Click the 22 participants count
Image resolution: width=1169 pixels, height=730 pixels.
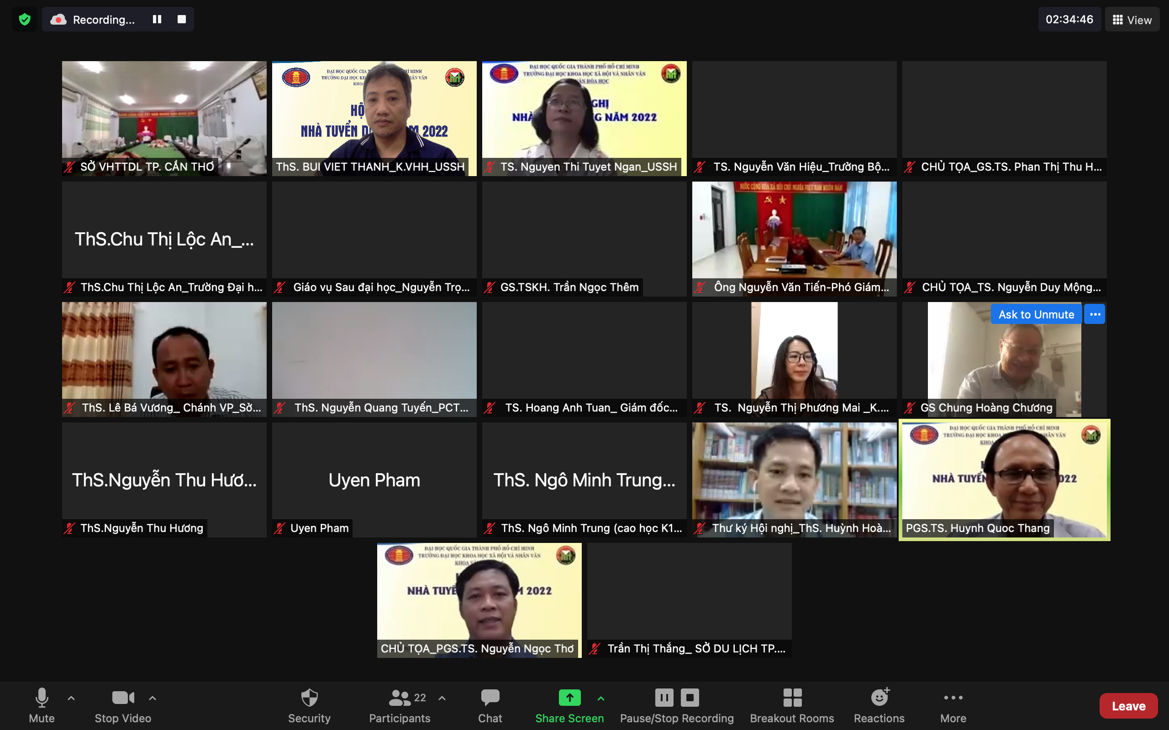tap(420, 698)
